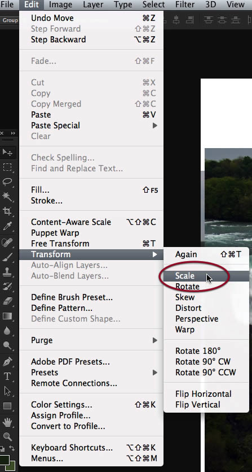Choose Warp in the Transform submenu

pos(206,330)
